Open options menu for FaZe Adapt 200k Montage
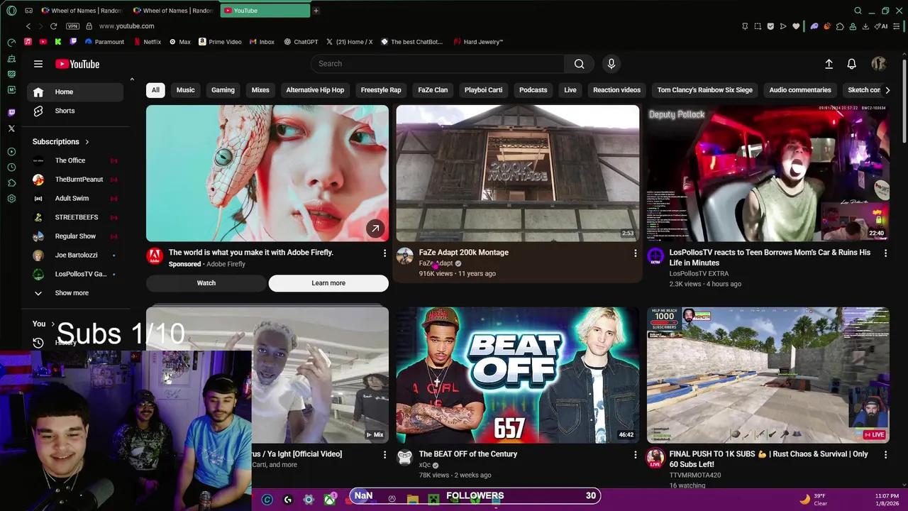The image size is (908, 511). [x=635, y=253]
